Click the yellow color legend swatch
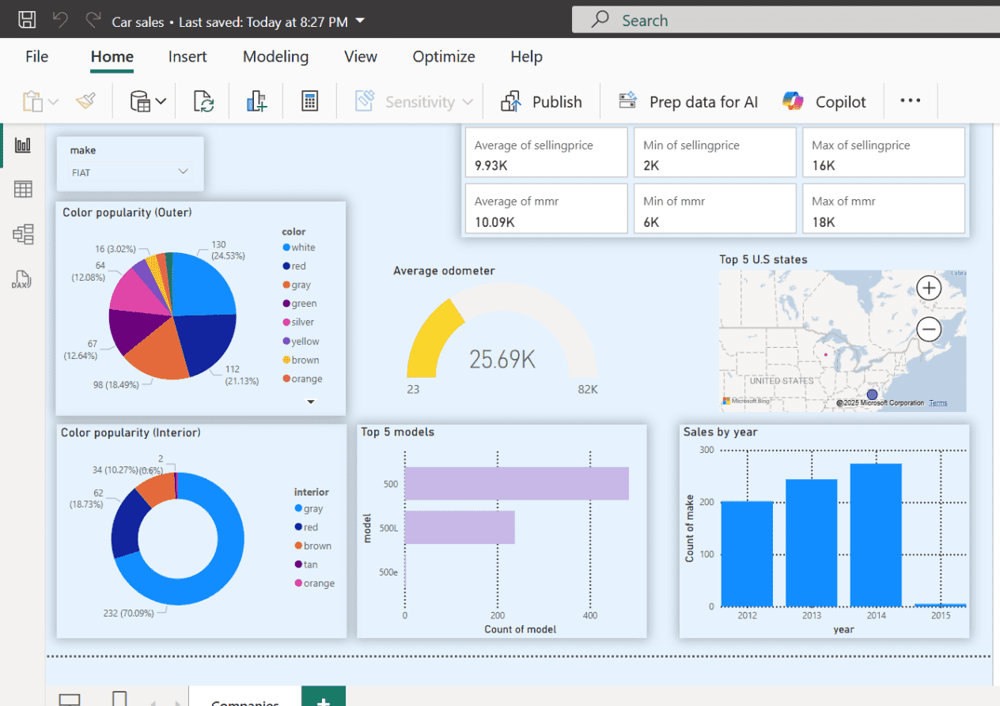Screen dimensions: 1000x706 [286, 342]
